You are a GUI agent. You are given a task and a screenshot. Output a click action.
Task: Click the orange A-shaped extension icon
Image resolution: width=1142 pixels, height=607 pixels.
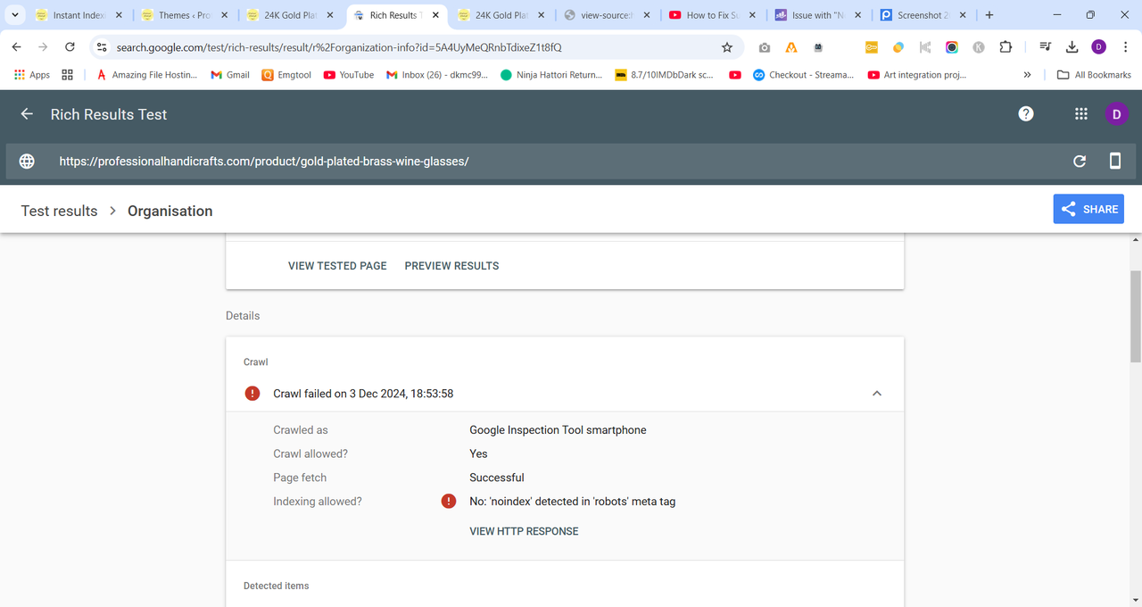791,47
